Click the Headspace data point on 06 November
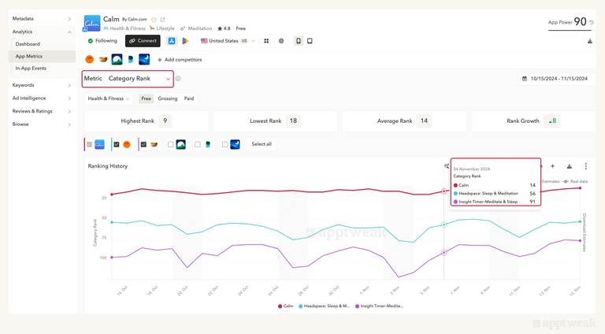The image size is (605, 334). pyautogui.click(x=444, y=225)
